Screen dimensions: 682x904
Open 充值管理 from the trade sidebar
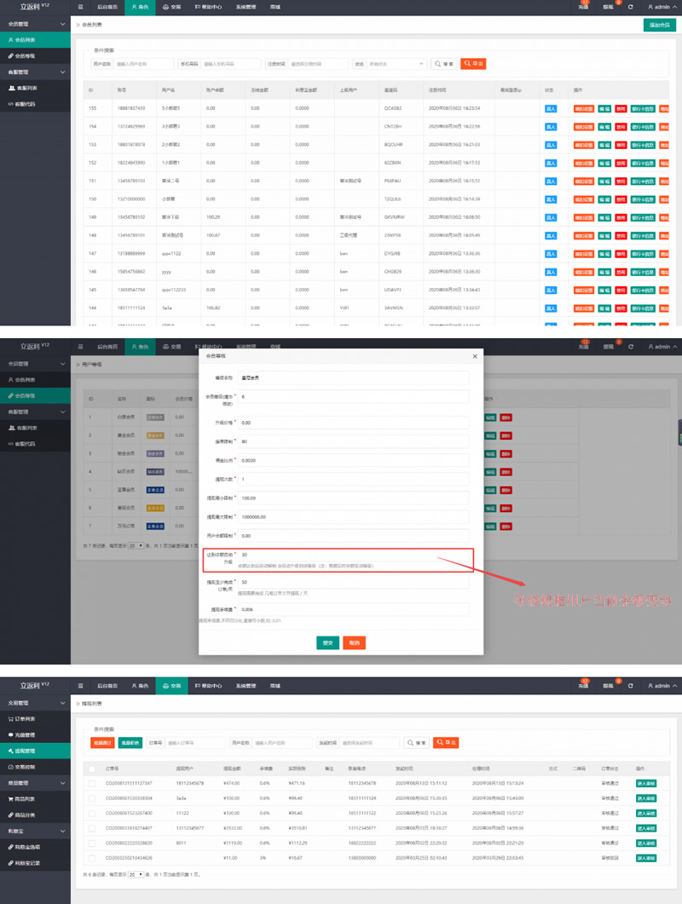[x=24, y=734]
